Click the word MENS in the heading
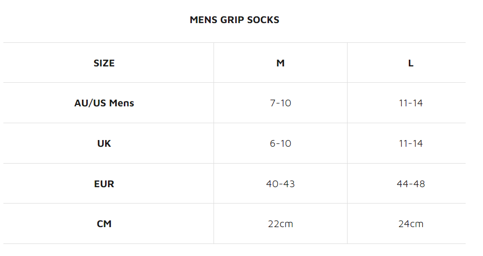483x256 pixels. point(202,20)
